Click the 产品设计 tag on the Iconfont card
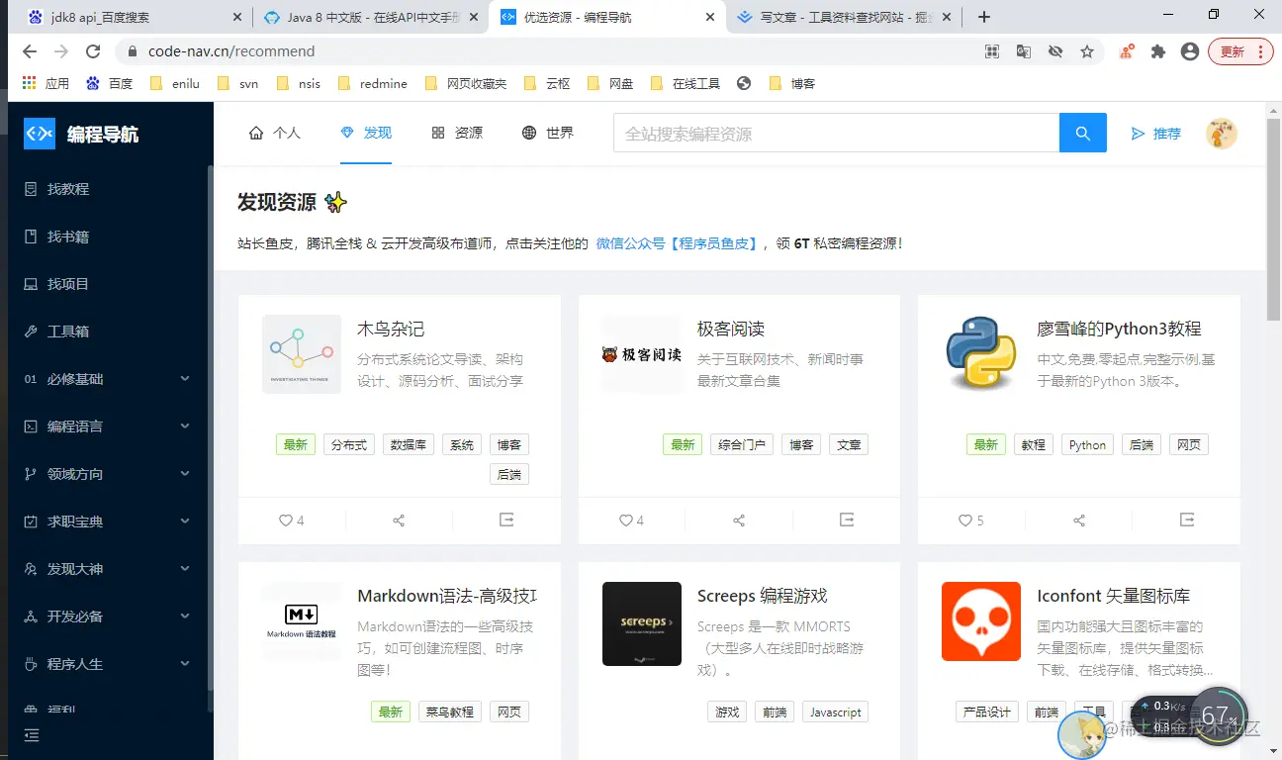Screen dimensions: 1282x760 [987, 712]
